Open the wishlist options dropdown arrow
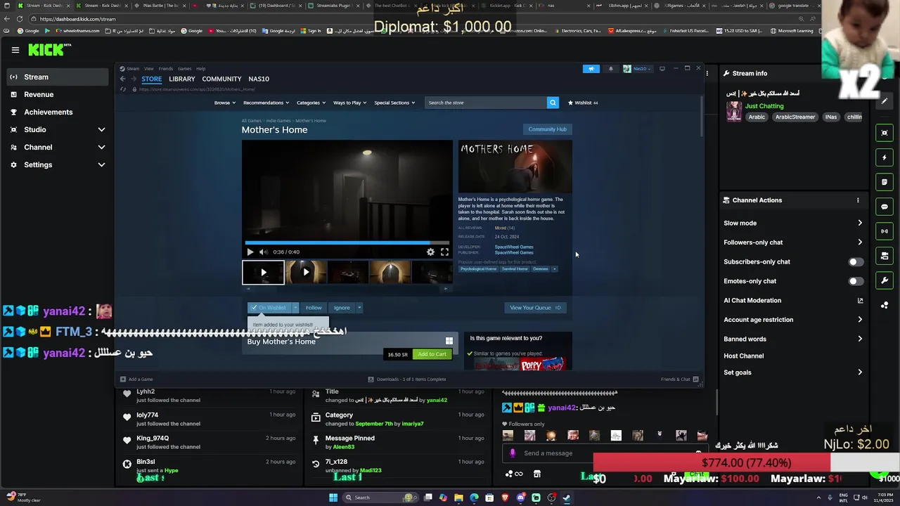 pos(295,308)
